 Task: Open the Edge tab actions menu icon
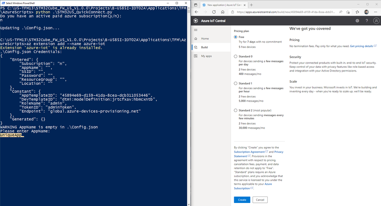coord(196,5)
